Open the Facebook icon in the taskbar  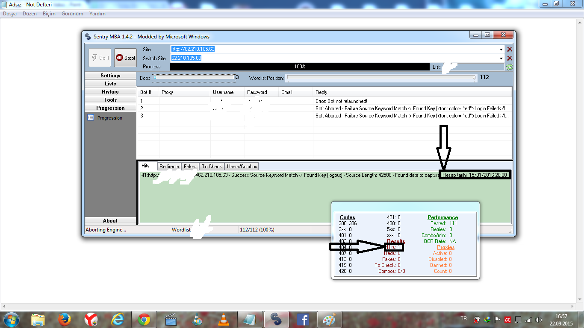click(303, 319)
